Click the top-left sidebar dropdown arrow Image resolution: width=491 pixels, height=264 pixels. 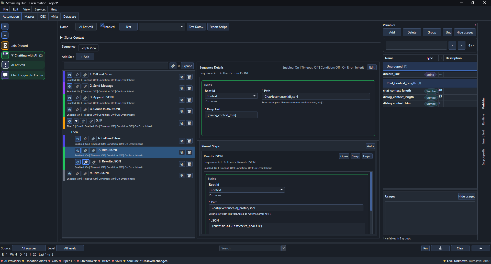point(5,26)
